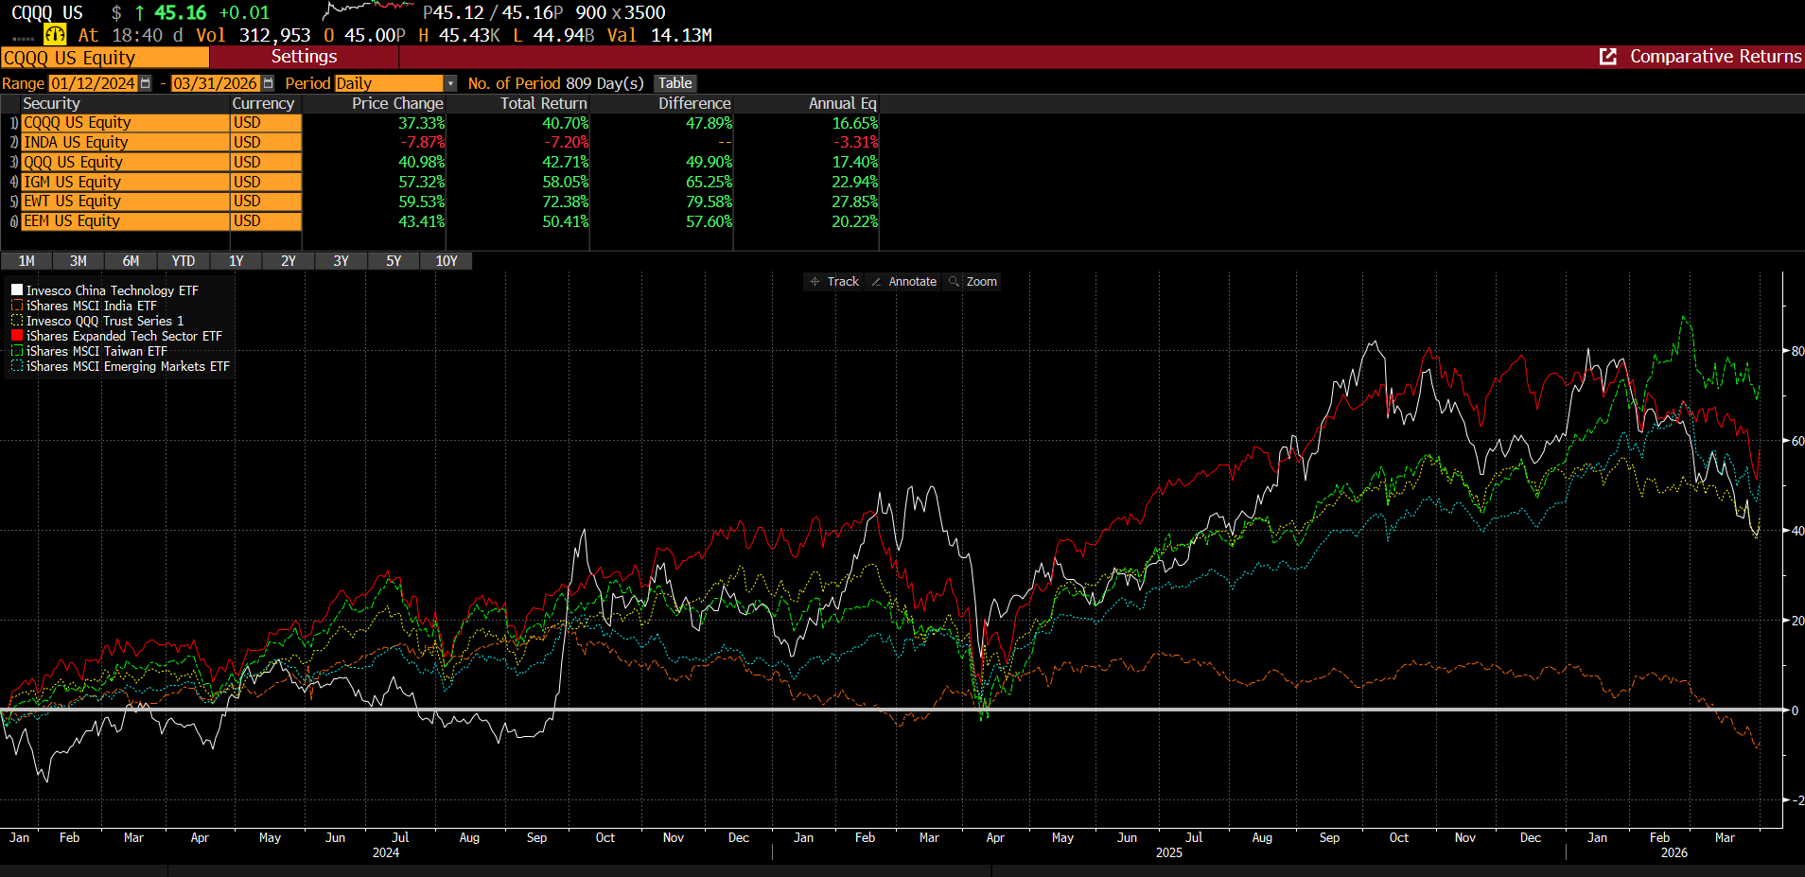This screenshot has height=877, width=1805.
Task: Activate the Zoom magnifier tool on the chart
Action: point(973,281)
